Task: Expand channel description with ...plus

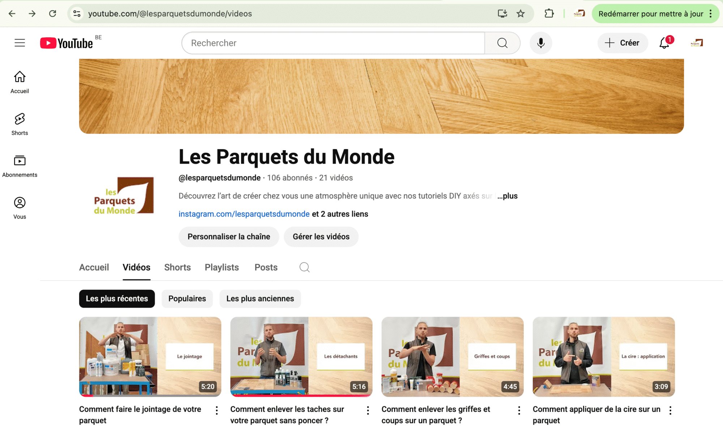Action: tap(508, 196)
